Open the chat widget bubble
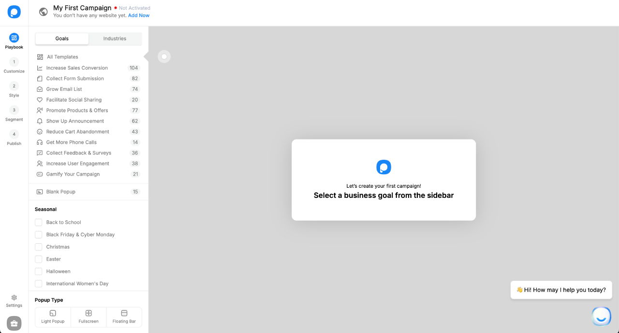Image resolution: width=619 pixels, height=333 pixels. (x=601, y=316)
